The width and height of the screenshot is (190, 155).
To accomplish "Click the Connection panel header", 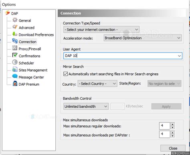I will (122, 13).
